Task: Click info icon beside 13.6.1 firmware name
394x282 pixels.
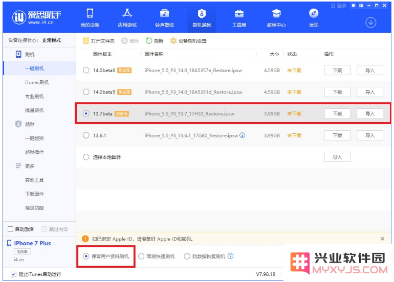Action: (242, 135)
